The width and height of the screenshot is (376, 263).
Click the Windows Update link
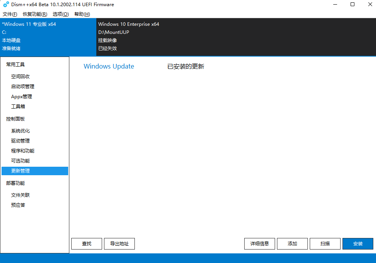109,66
